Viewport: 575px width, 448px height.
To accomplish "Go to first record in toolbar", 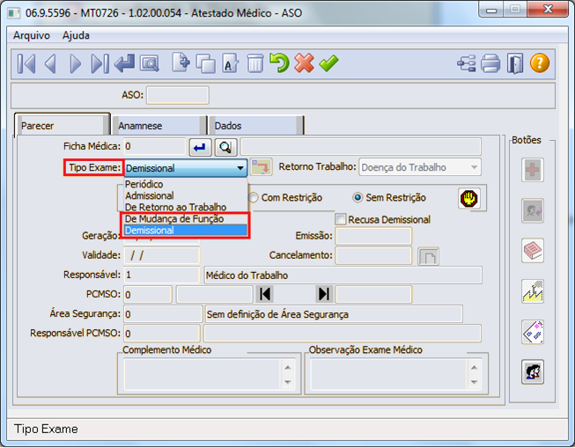I will [x=26, y=63].
